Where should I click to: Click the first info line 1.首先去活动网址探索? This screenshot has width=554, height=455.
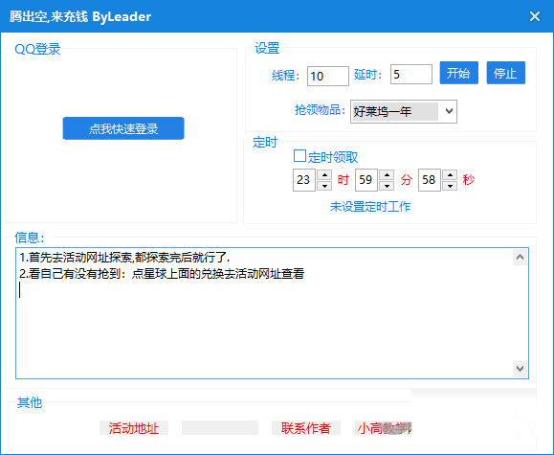coord(124,258)
